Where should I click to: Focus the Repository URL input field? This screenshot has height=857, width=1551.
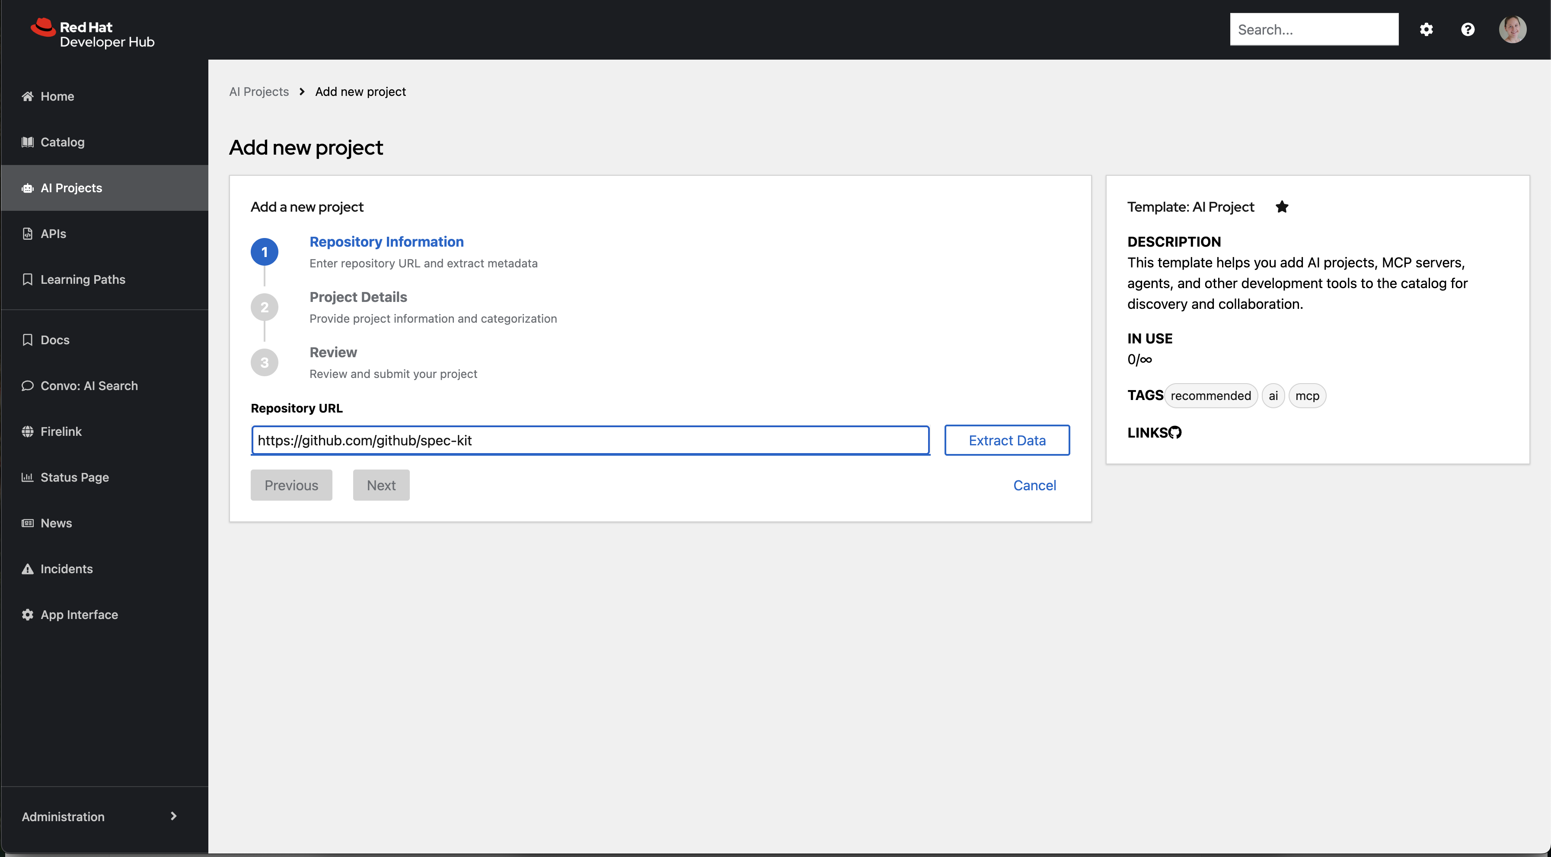coord(590,441)
